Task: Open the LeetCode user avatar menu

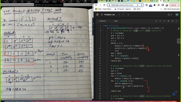Action: [x=177, y=14]
